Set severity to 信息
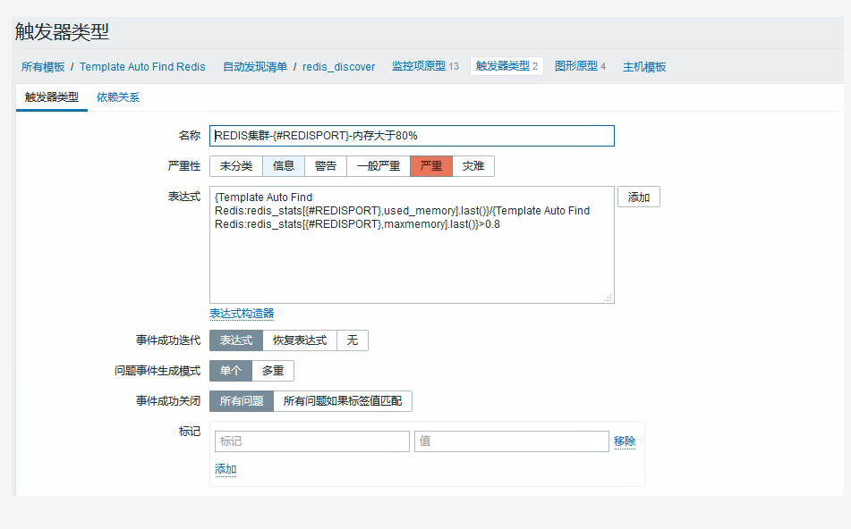This screenshot has width=851, height=529. click(x=284, y=166)
